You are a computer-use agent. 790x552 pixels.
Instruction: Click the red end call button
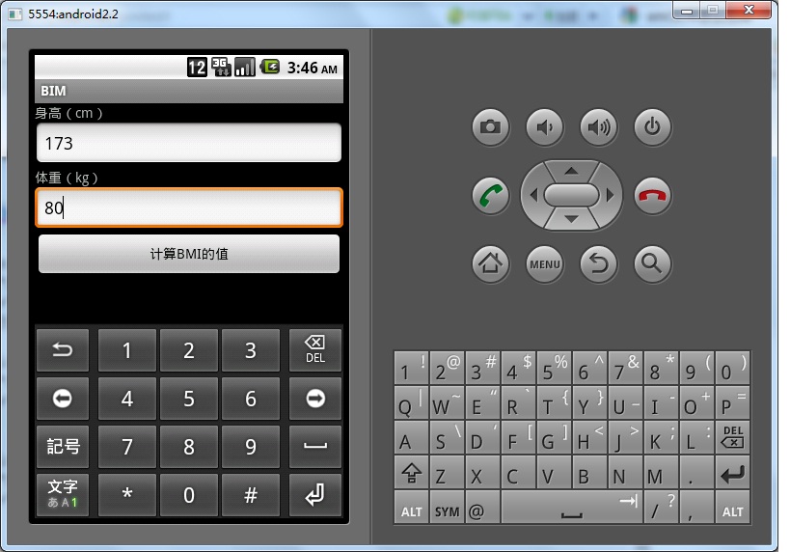652,196
